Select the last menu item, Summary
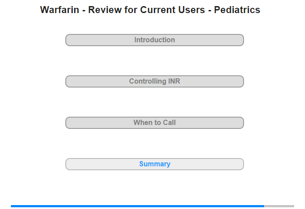Viewport: 305px width, 209px height. pos(154,164)
